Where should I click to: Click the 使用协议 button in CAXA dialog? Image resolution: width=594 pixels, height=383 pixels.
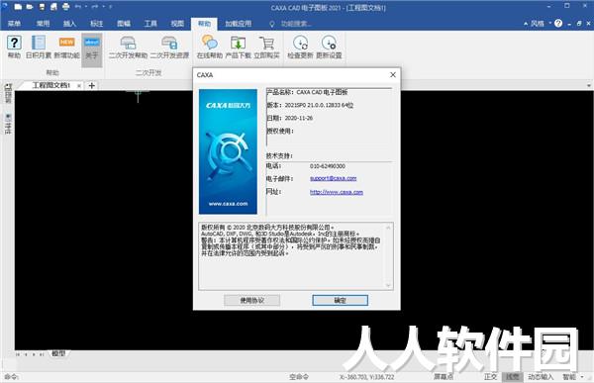[x=251, y=301]
